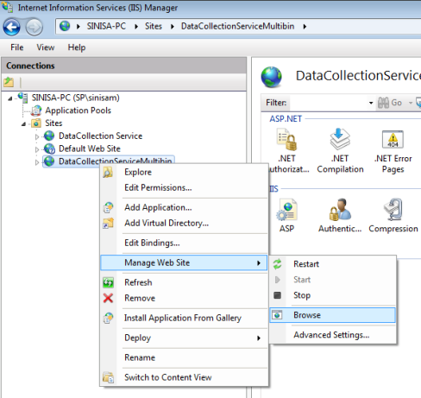Open the Go button dropdown arrow

pos(411,103)
